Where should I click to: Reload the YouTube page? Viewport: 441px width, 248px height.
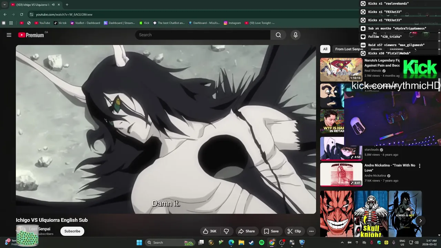click(21, 14)
